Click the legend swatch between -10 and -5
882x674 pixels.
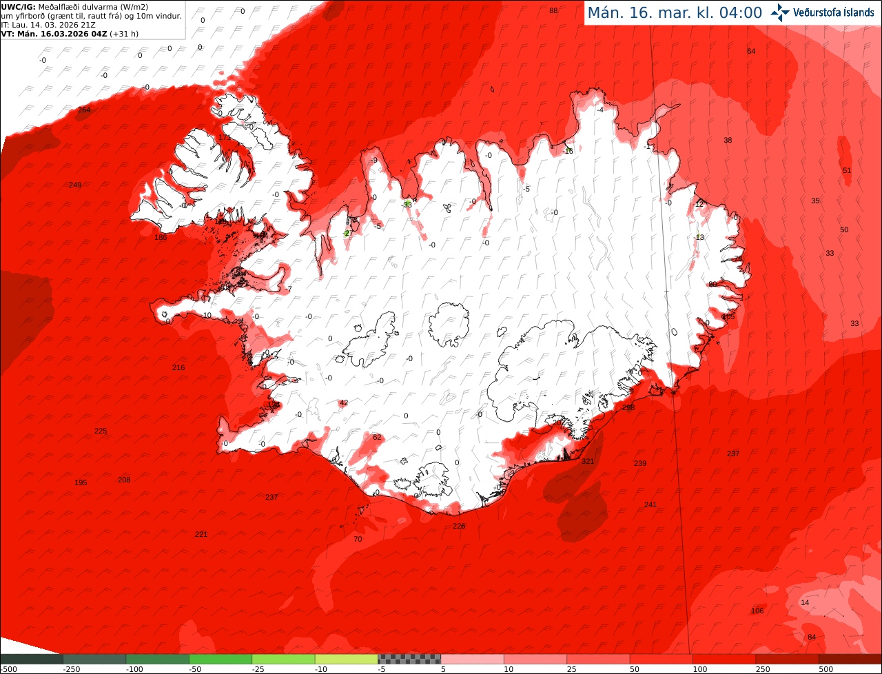pos(347,659)
